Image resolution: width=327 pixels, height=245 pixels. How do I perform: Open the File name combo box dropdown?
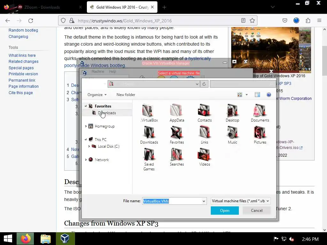pos(204,201)
